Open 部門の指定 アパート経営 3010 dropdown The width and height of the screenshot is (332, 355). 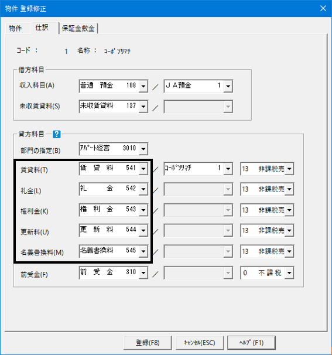click(143, 149)
